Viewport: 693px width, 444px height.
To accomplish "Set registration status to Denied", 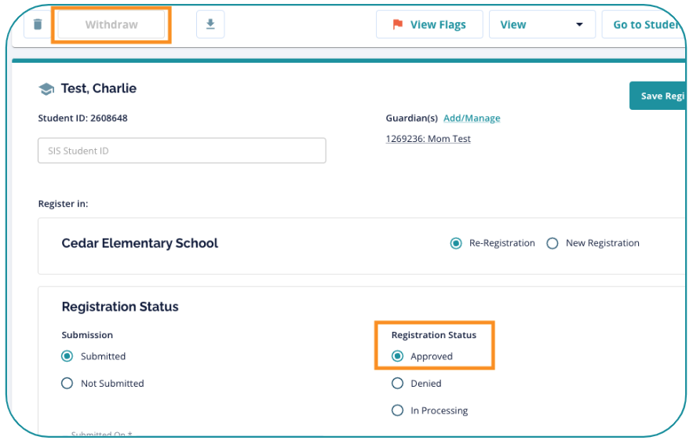I will (x=398, y=384).
